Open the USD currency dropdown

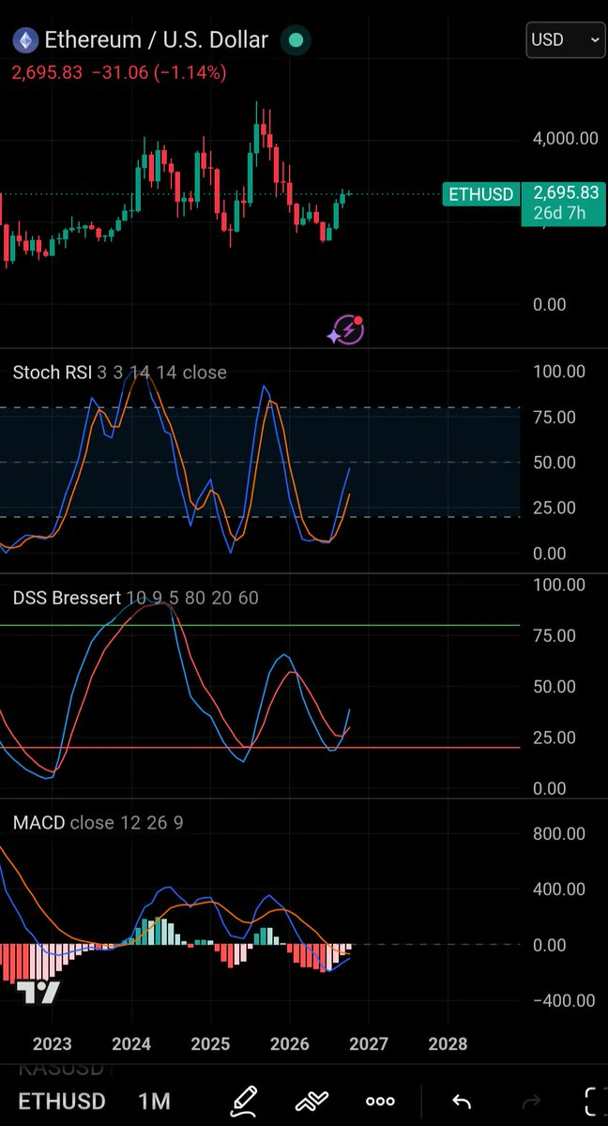(x=565, y=39)
